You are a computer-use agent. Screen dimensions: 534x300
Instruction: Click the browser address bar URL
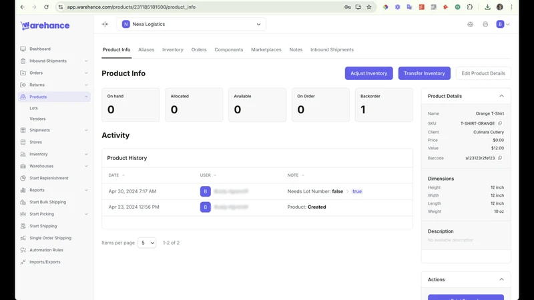click(x=131, y=7)
